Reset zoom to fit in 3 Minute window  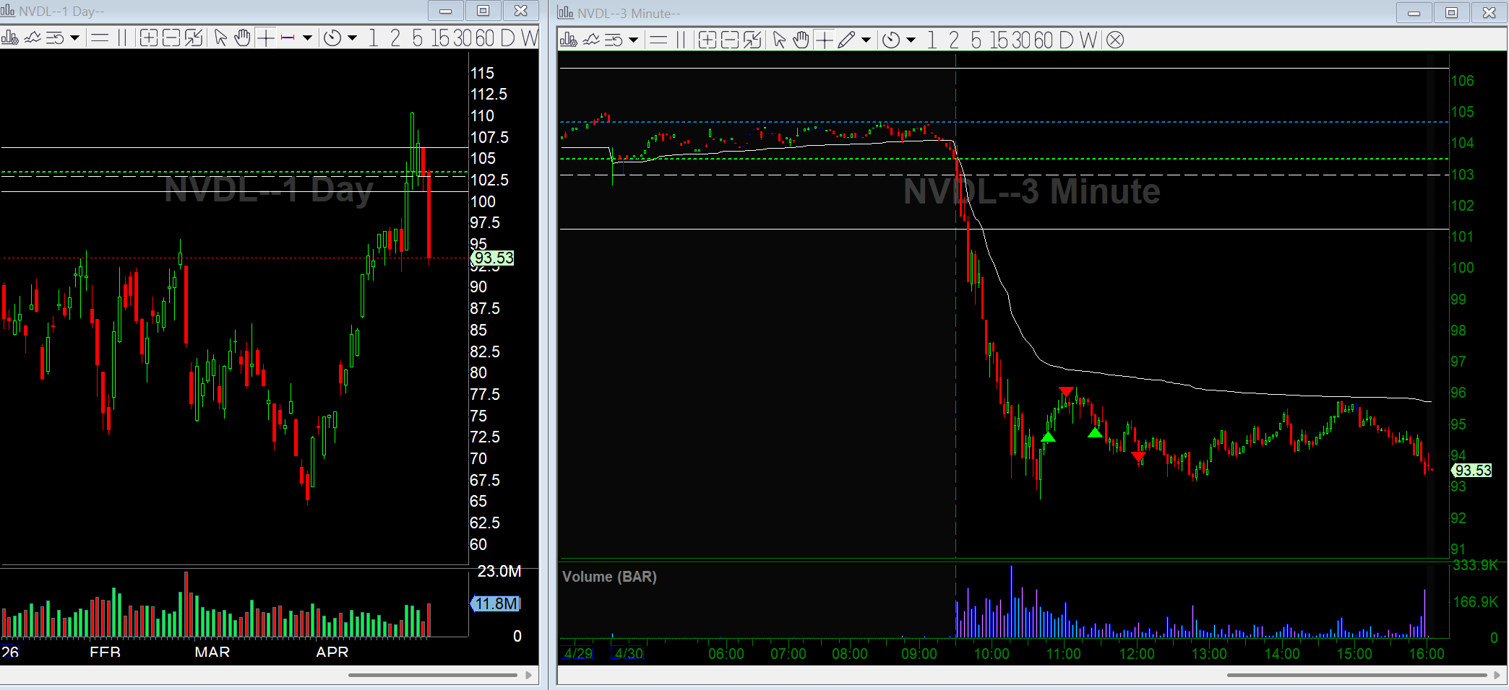752,40
